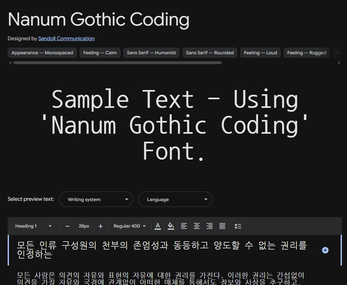Click the blue add block plus icon
This screenshot has height=285, width=347.
coord(325,250)
